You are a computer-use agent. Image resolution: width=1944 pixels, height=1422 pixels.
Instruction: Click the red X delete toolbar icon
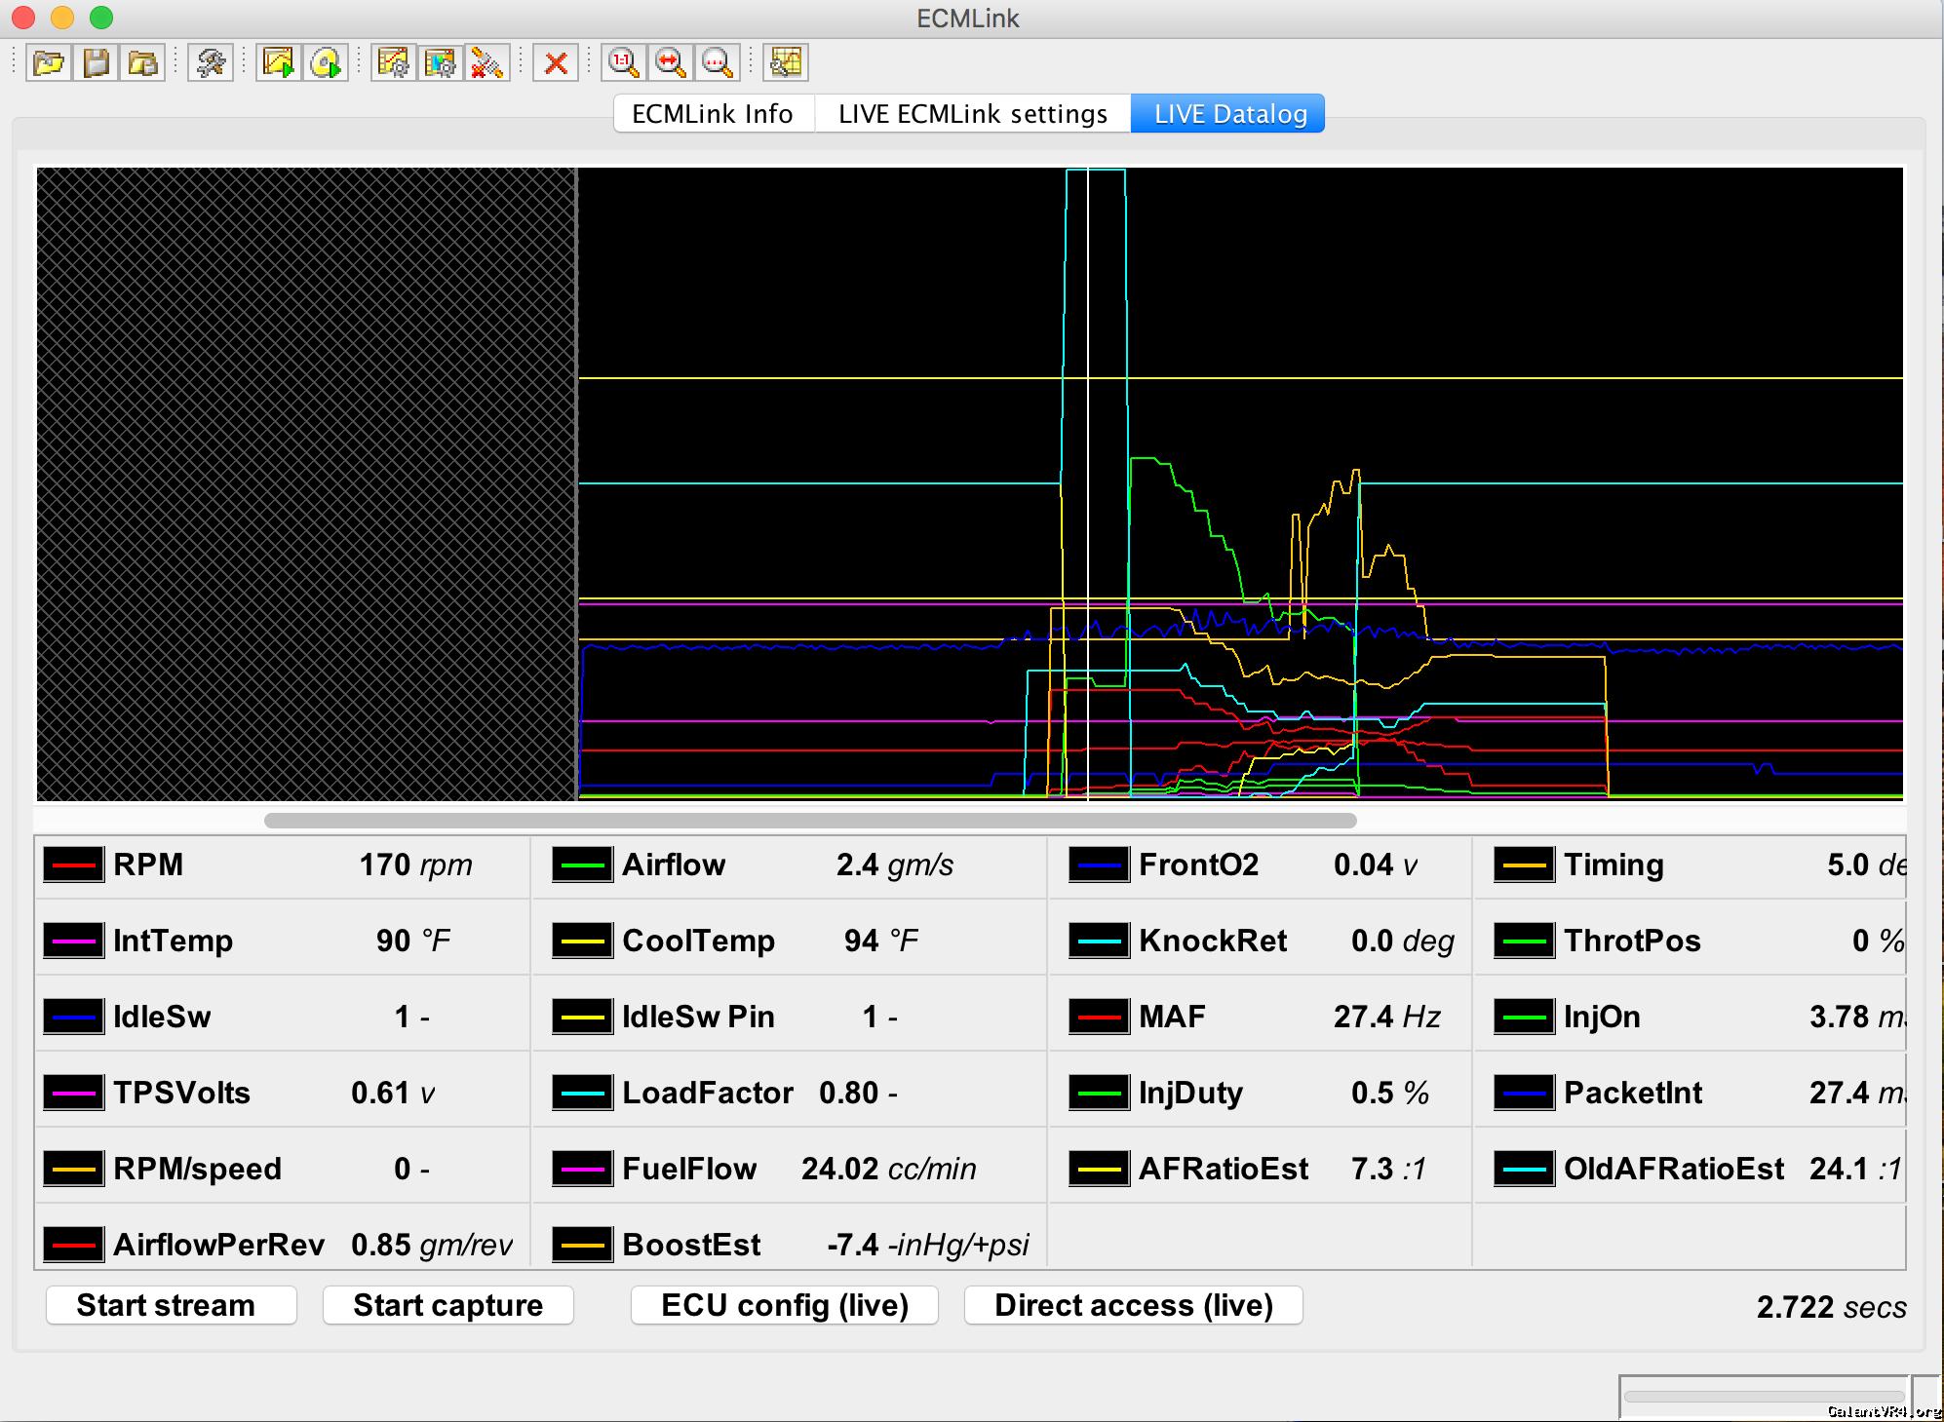tap(556, 63)
